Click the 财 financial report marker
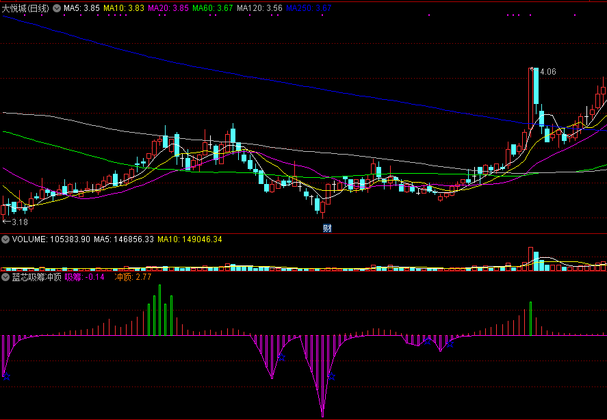The height and width of the screenshot is (420, 607). [x=327, y=228]
